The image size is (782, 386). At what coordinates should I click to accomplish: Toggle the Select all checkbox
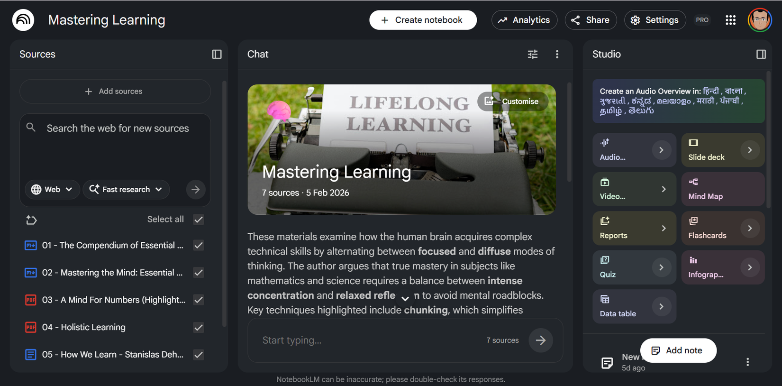[x=199, y=220]
